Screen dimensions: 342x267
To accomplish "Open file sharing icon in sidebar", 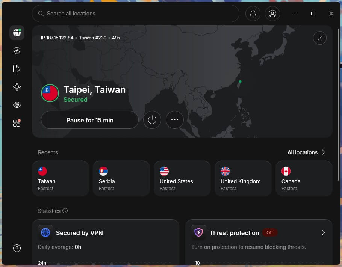I will pyautogui.click(x=17, y=69).
